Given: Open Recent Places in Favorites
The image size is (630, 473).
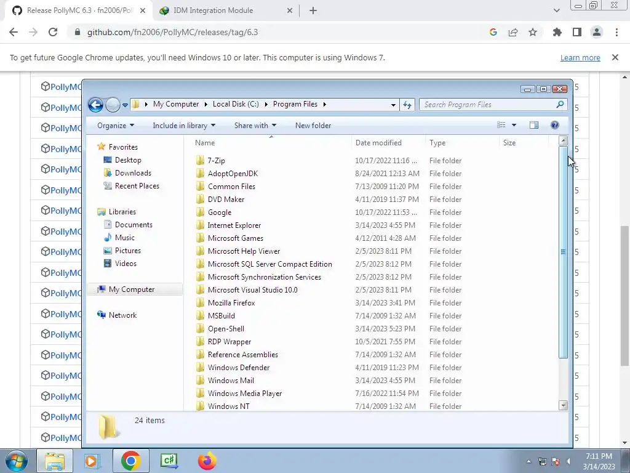Looking at the screenshot, I should pos(137,186).
